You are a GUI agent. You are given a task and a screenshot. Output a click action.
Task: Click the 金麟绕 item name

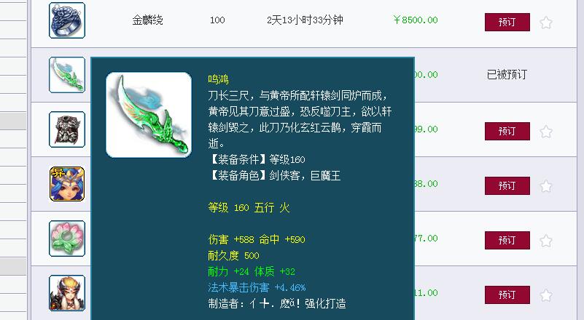pos(147,20)
